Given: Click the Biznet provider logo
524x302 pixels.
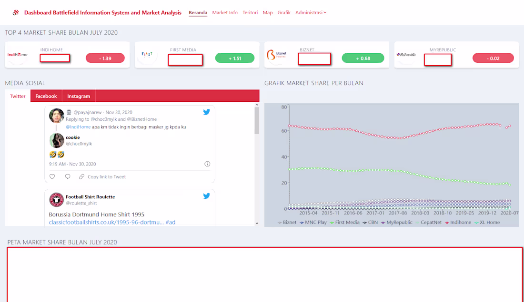Looking at the screenshot, I should [278, 53].
